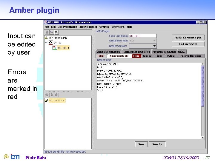Open the Help menu

(x=129, y=27)
